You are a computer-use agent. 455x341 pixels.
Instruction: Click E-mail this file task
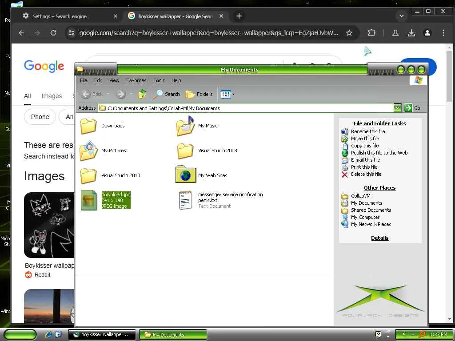point(365,160)
